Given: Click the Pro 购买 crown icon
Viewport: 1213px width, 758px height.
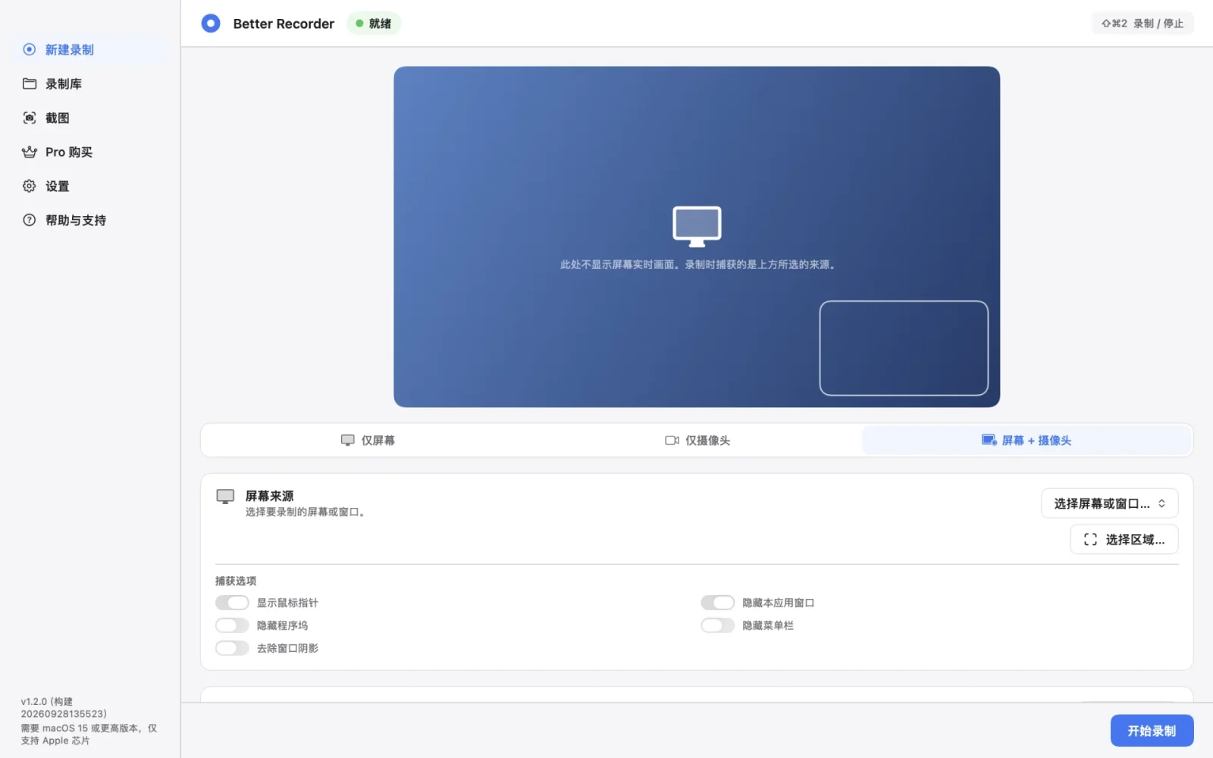Looking at the screenshot, I should (x=30, y=152).
